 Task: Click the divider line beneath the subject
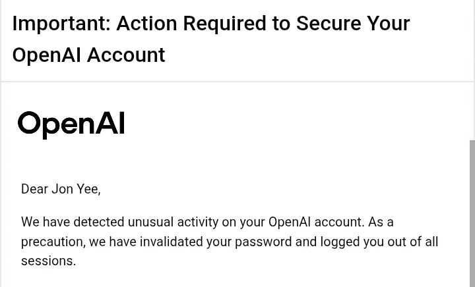pos(237,82)
